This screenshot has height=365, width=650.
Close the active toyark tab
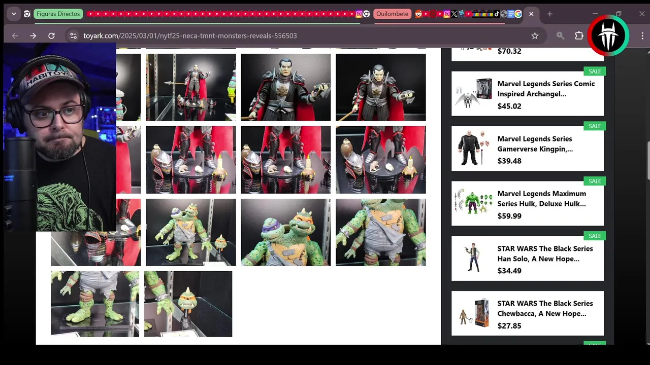[531, 14]
